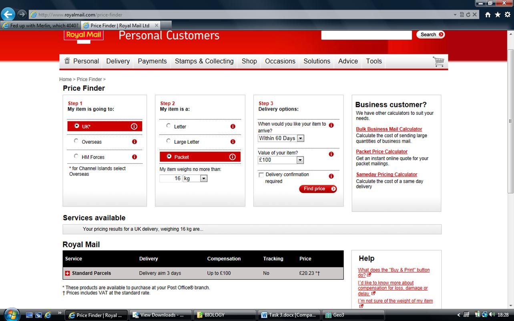Open the Stamps & Collecting menu

204,61
